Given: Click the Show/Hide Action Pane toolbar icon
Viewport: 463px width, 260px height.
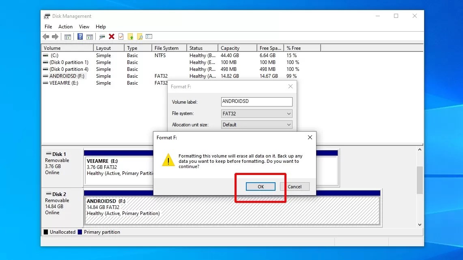Looking at the screenshot, I should point(90,36).
